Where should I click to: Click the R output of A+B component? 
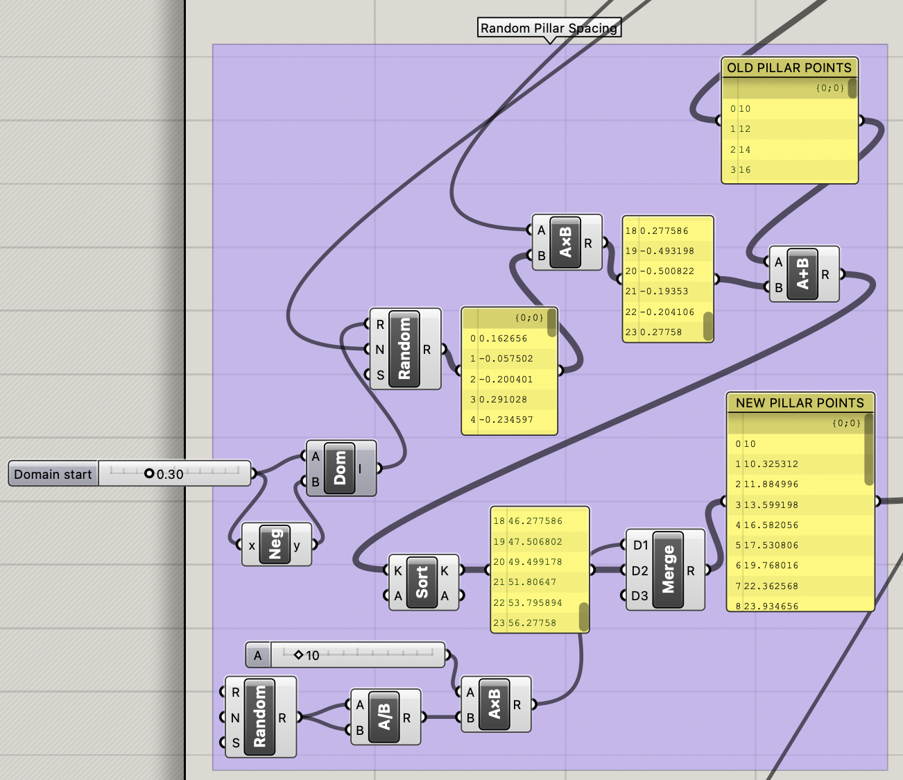click(x=825, y=274)
